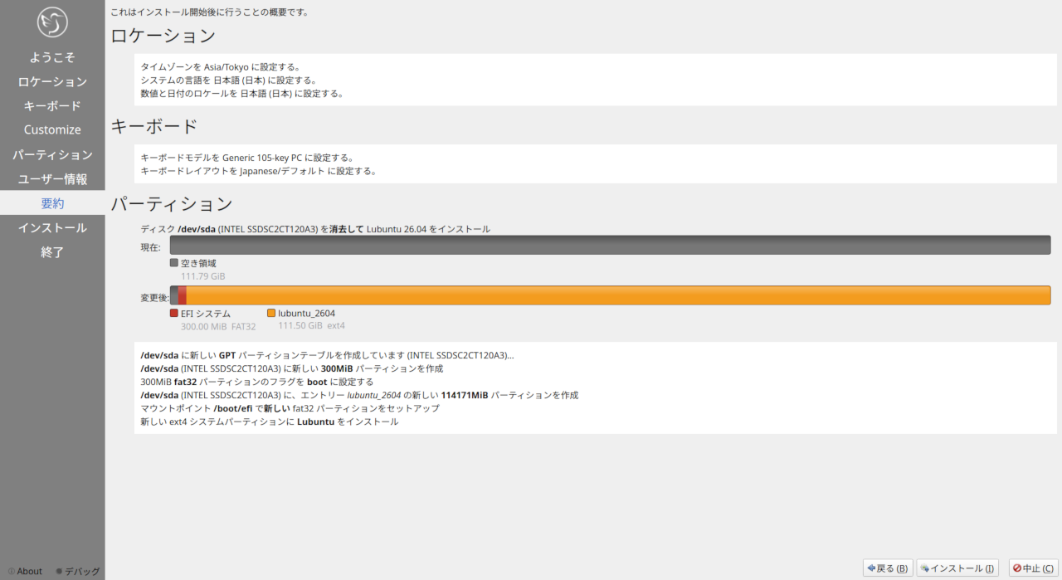Click the orange lubuntu_2604 legend swatch
The image size is (1062, 580).
pyautogui.click(x=271, y=313)
